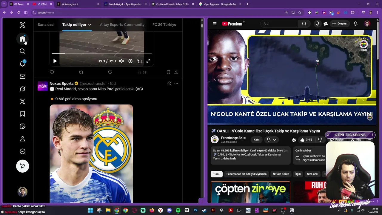Image resolution: width=382 pixels, height=215 pixels.
Task: Open X Messages envelope icon
Action: (x=22, y=76)
